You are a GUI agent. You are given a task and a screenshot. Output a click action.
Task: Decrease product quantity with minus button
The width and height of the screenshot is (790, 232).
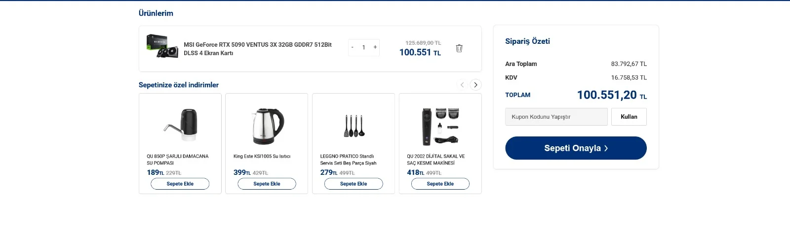352,47
